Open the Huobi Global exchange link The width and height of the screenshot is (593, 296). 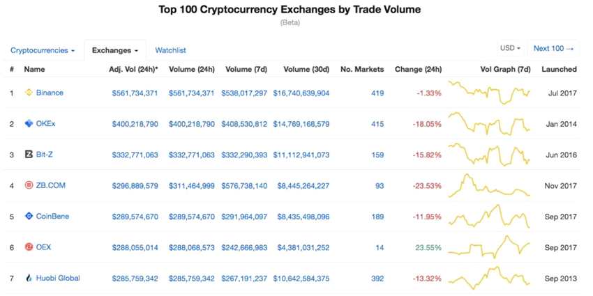tap(58, 278)
